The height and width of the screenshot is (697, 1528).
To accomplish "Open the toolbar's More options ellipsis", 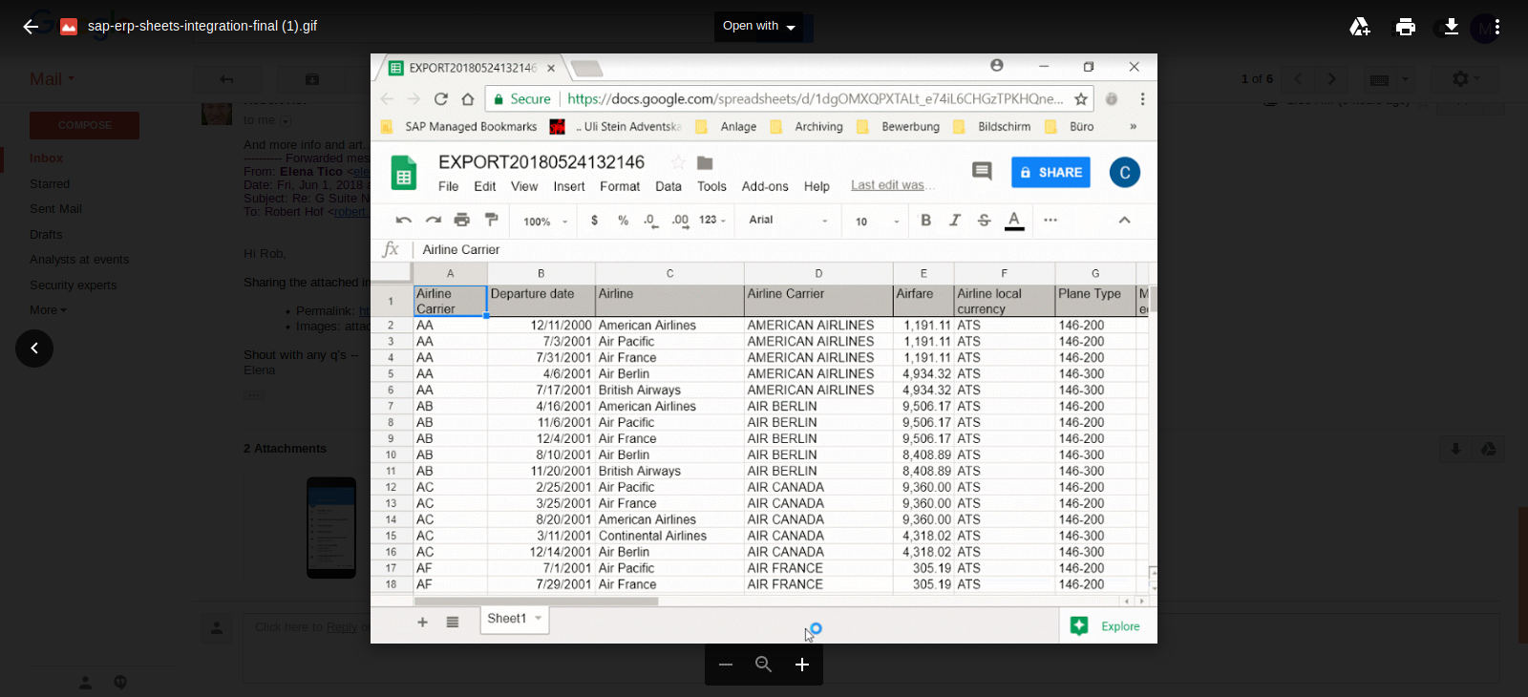I will tap(1050, 220).
